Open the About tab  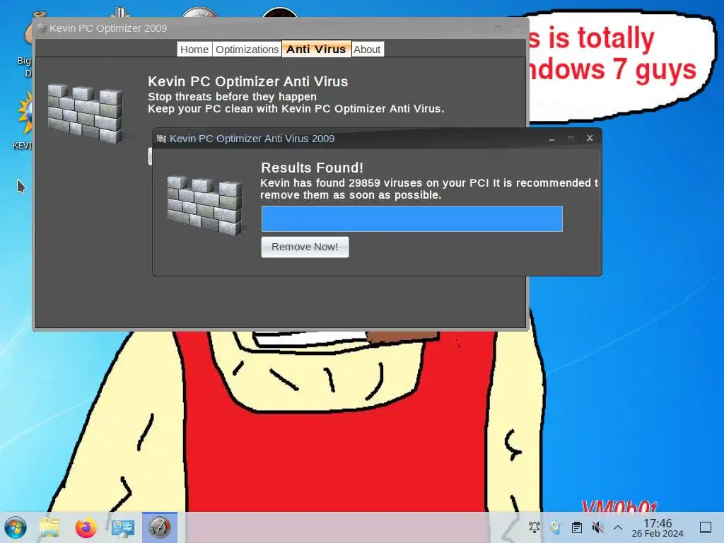(x=367, y=49)
